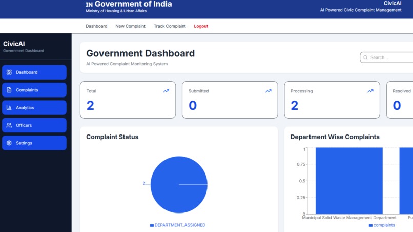
Task: Click the pie chart value label 2
Action: click(x=144, y=183)
